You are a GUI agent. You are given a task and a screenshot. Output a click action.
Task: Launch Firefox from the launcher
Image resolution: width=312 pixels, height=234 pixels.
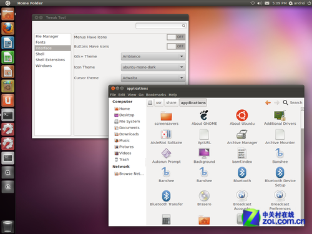click(x=8, y=28)
